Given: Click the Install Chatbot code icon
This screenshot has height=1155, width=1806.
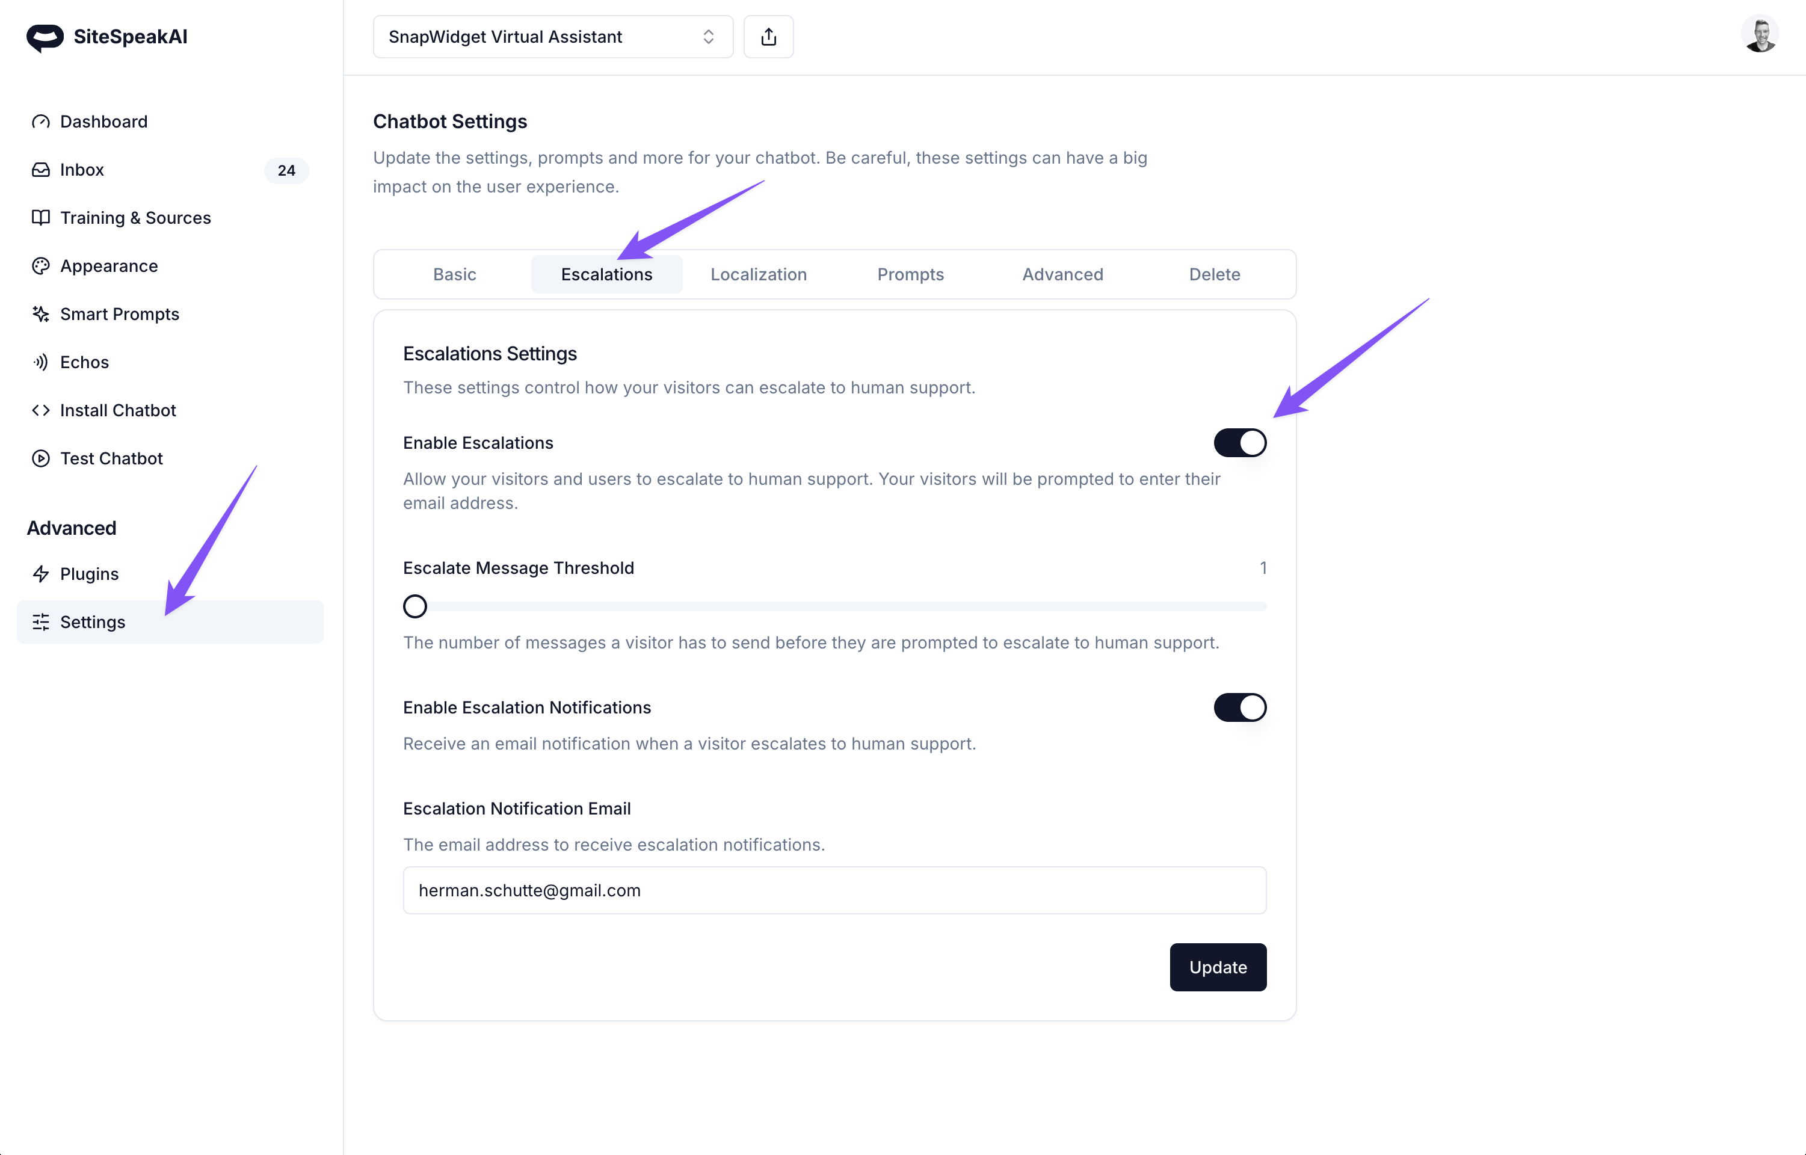Looking at the screenshot, I should 40,410.
